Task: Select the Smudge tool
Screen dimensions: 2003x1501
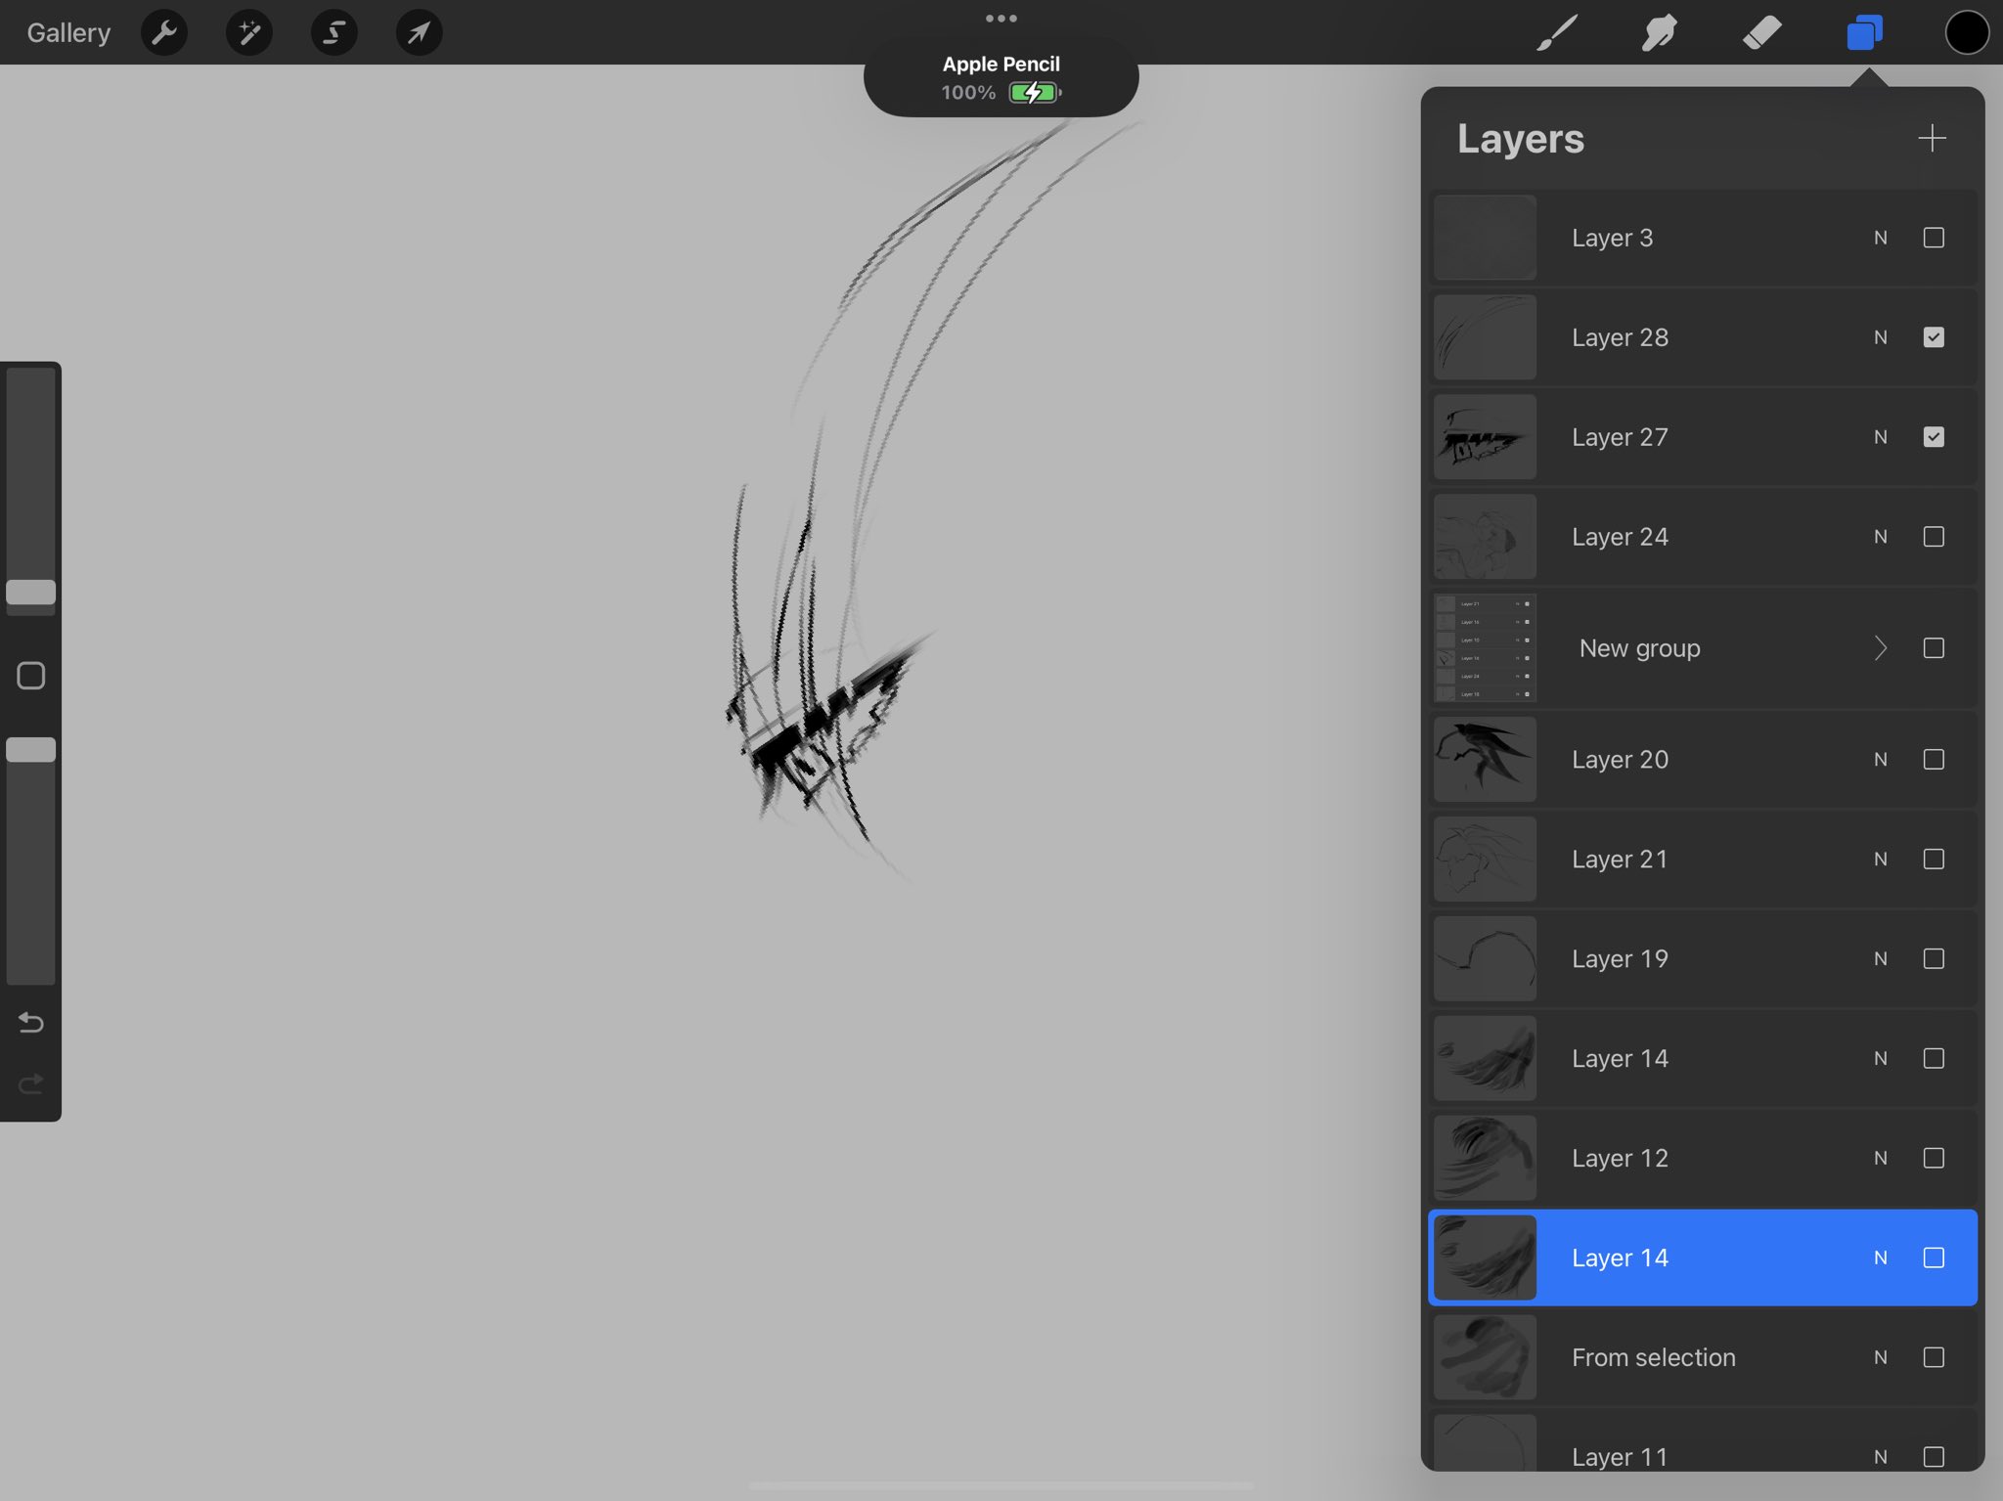Action: [x=1660, y=33]
